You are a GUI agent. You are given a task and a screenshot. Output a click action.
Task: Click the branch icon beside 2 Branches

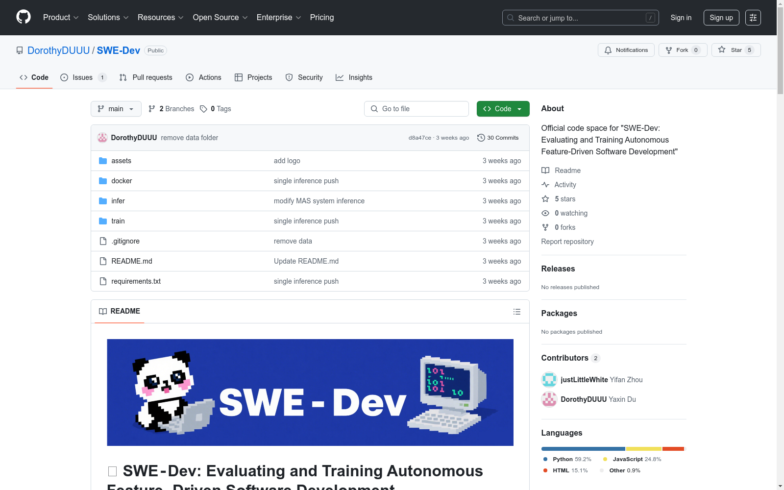click(x=152, y=109)
